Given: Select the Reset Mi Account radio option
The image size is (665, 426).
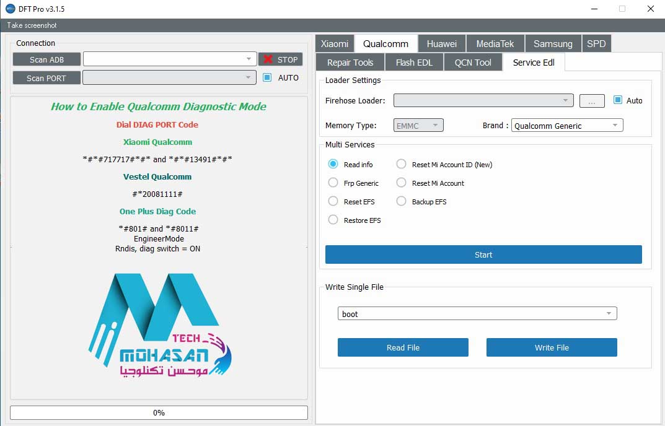Looking at the screenshot, I should click(401, 183).
